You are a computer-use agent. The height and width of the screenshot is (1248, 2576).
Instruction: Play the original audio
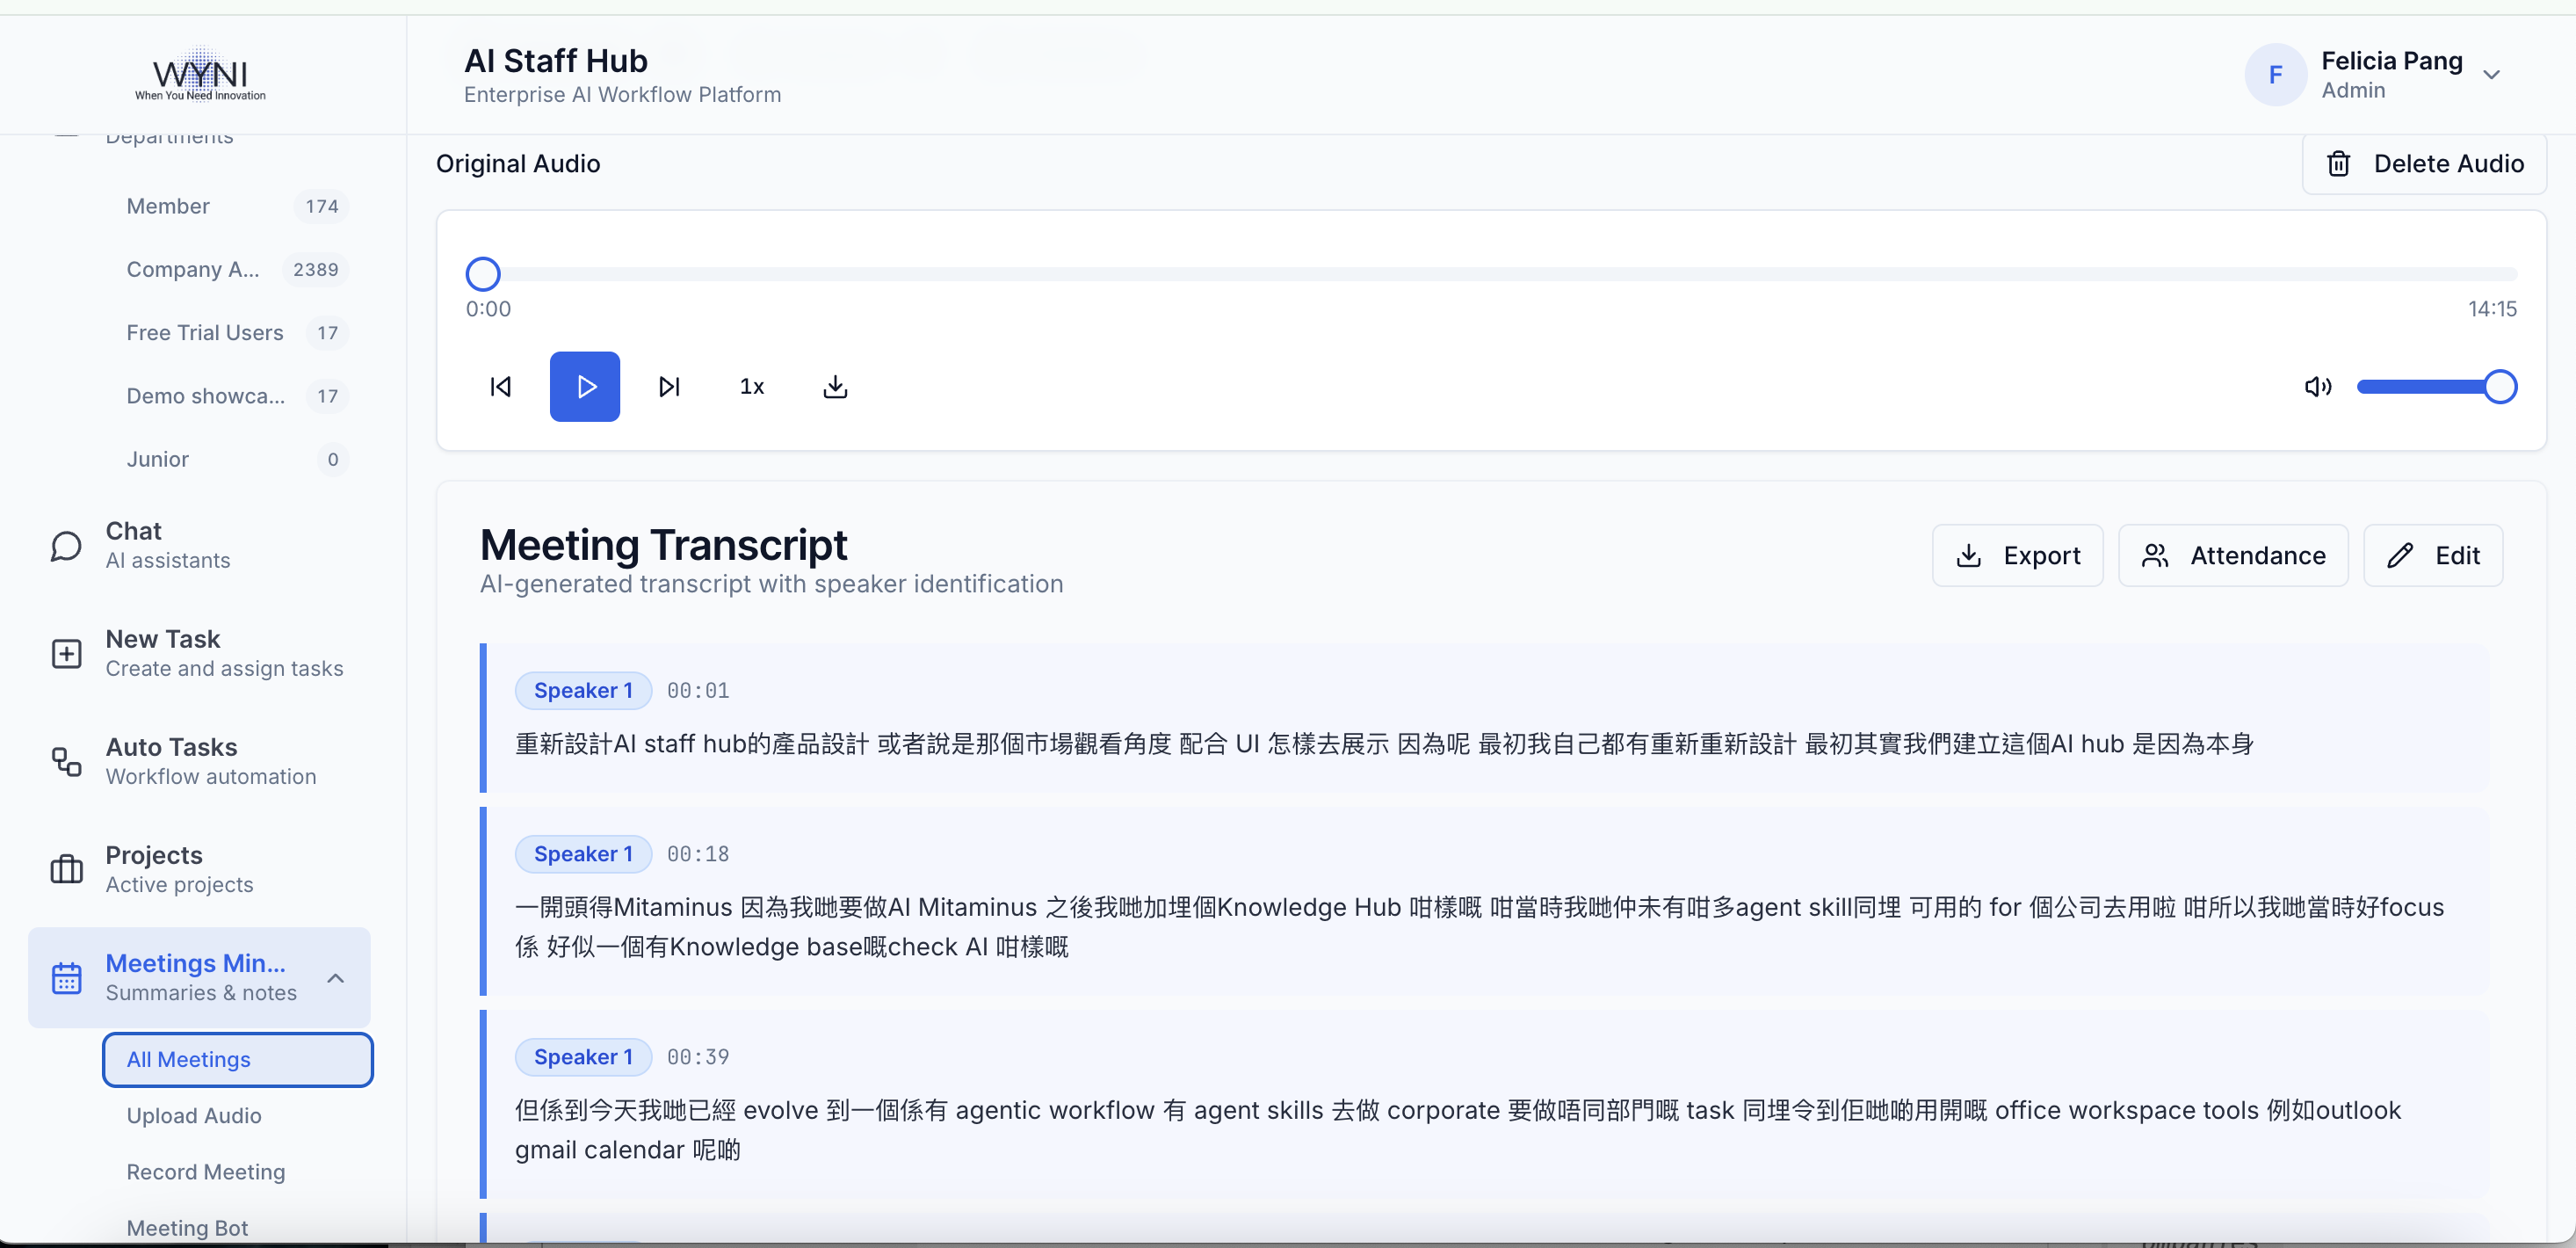(584, 386)
